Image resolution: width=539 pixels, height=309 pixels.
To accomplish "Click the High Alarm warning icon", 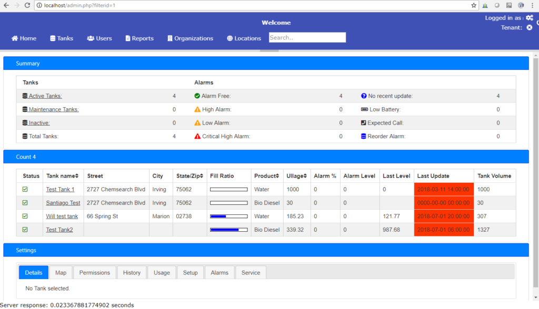I will [x=197, y=109].
